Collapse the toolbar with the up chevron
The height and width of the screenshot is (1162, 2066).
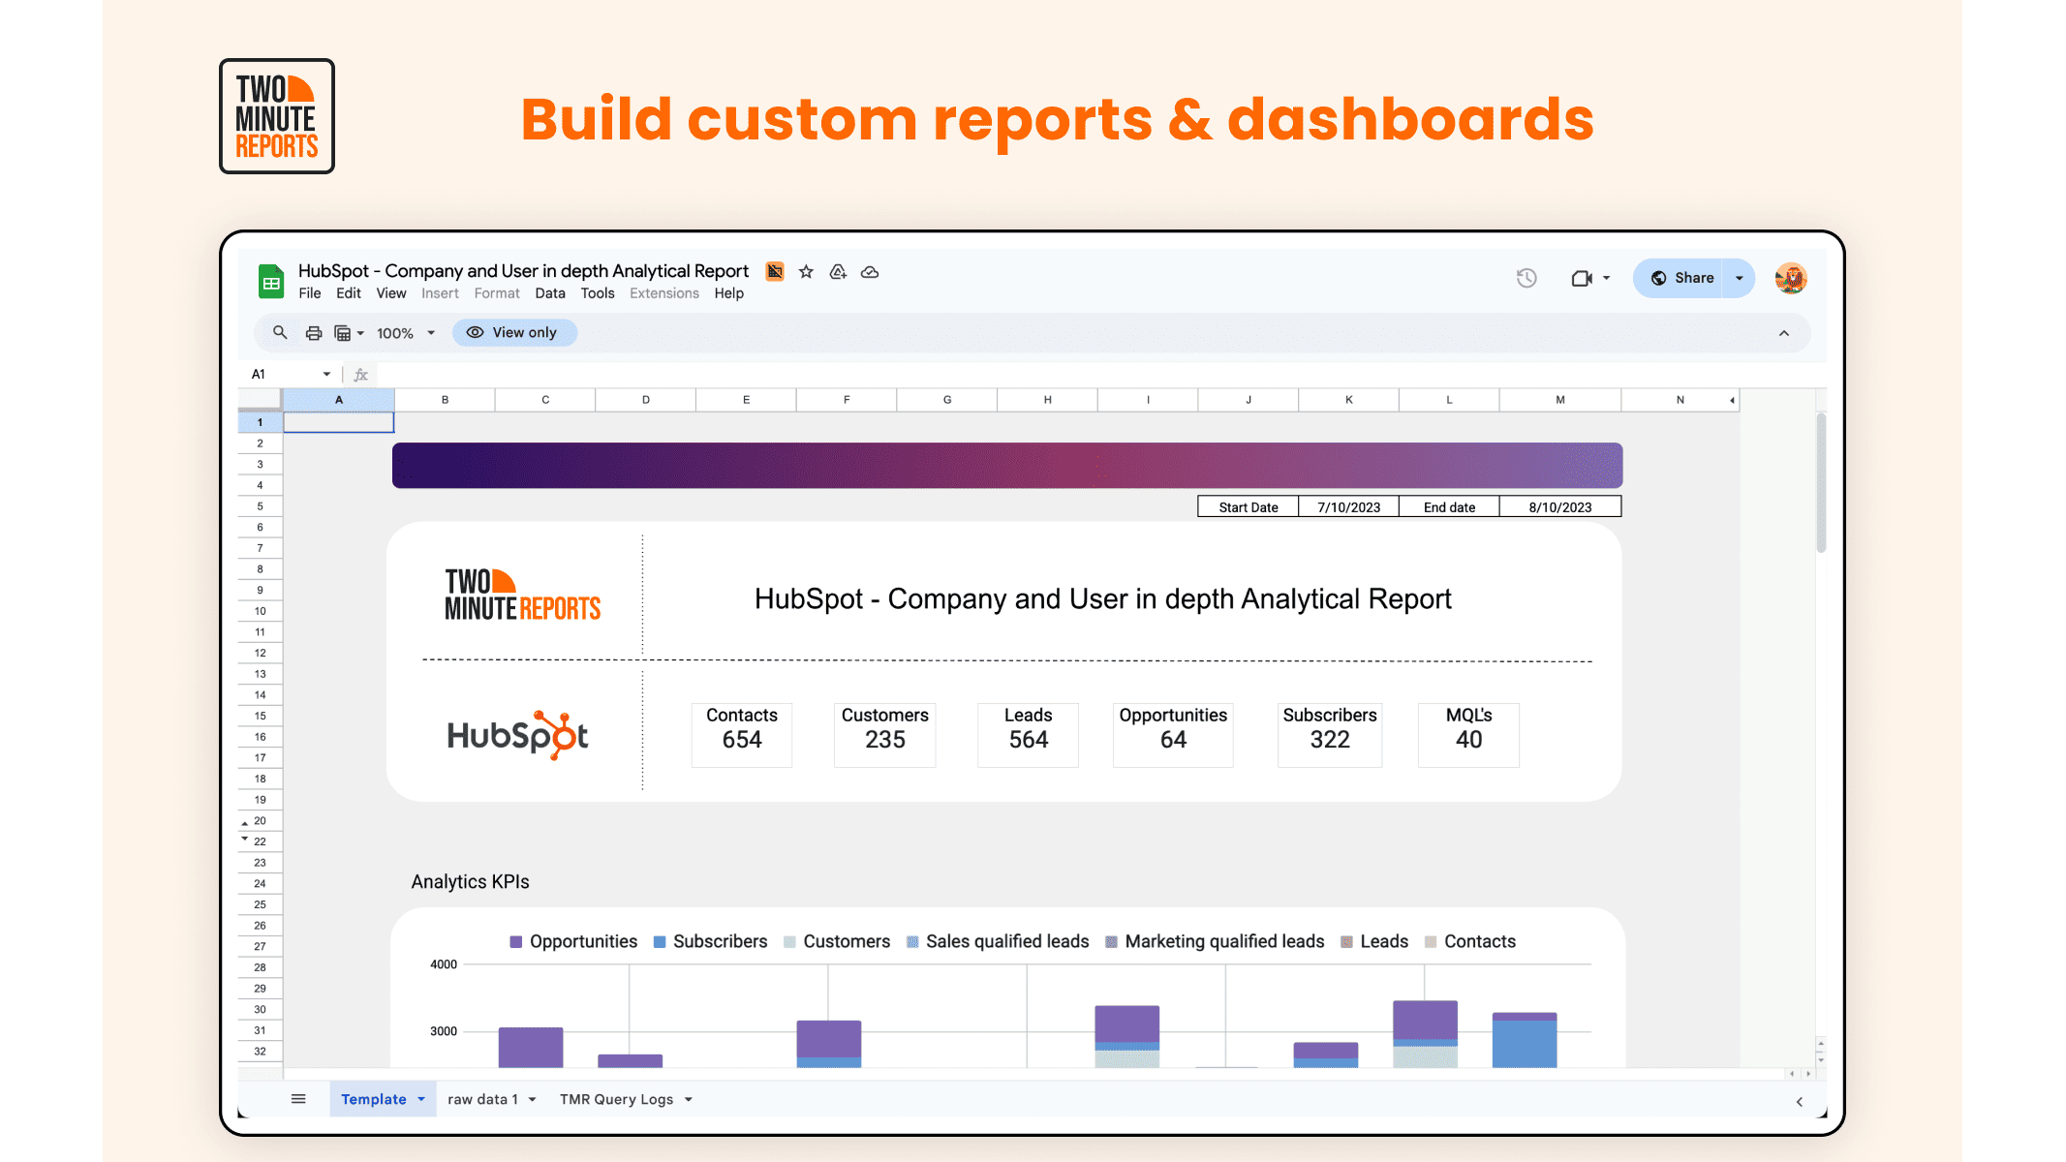point(1783,332)
